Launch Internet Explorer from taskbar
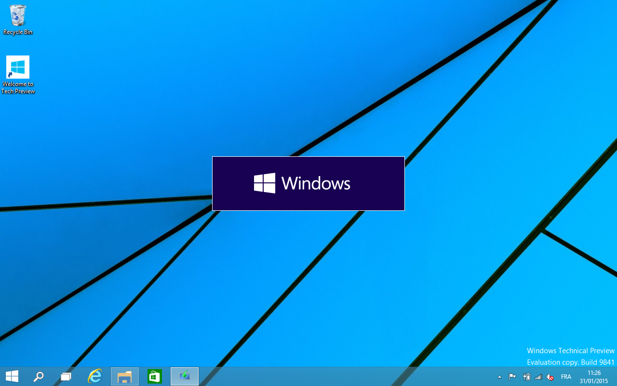This screenshot has height=386, width=617. pos(95,376)
